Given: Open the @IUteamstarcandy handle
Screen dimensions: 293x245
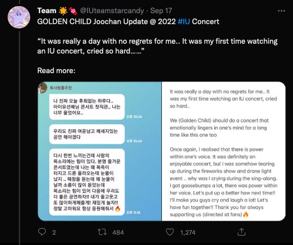Looking at the screenshot, I should click(x=112, y=10).
